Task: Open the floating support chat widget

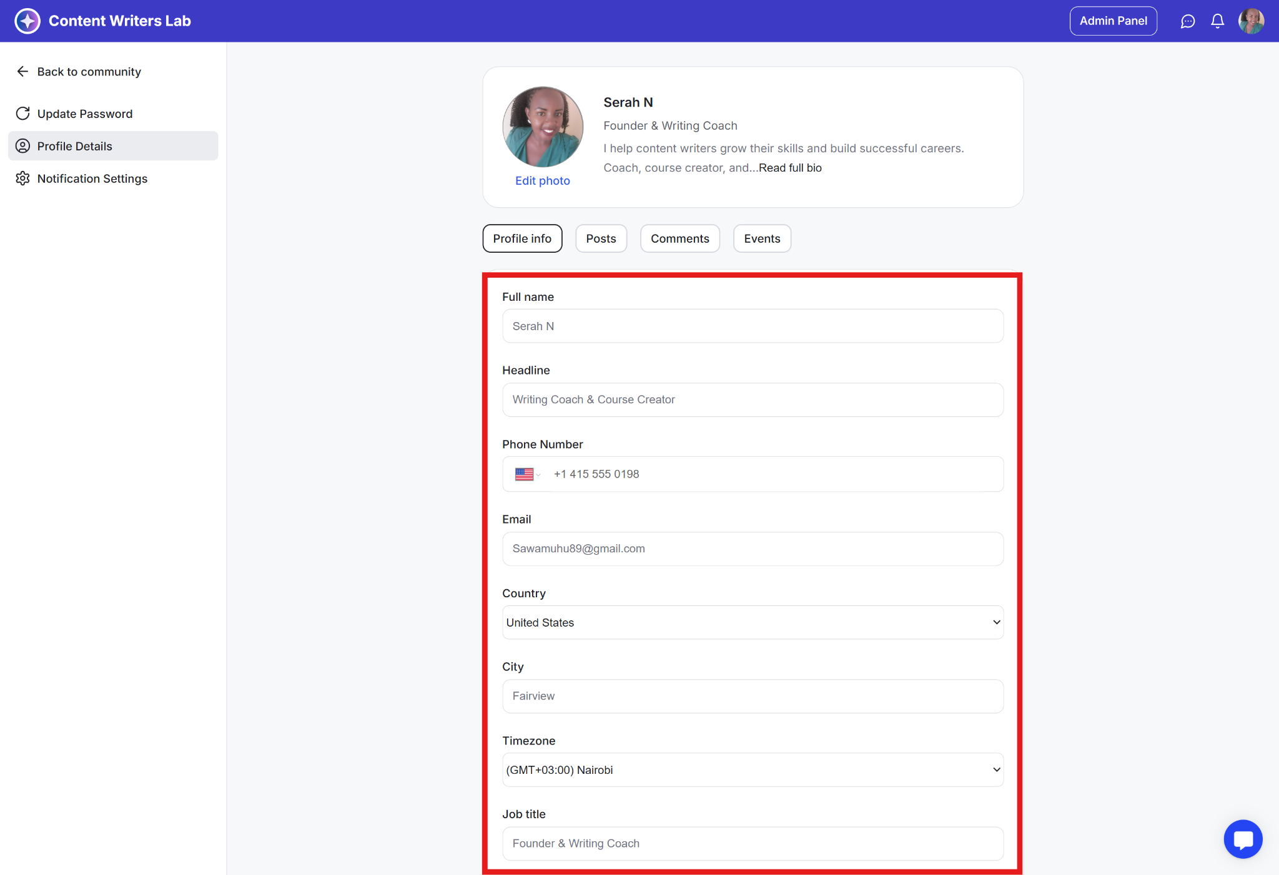Action: (x=1243, y=839)
